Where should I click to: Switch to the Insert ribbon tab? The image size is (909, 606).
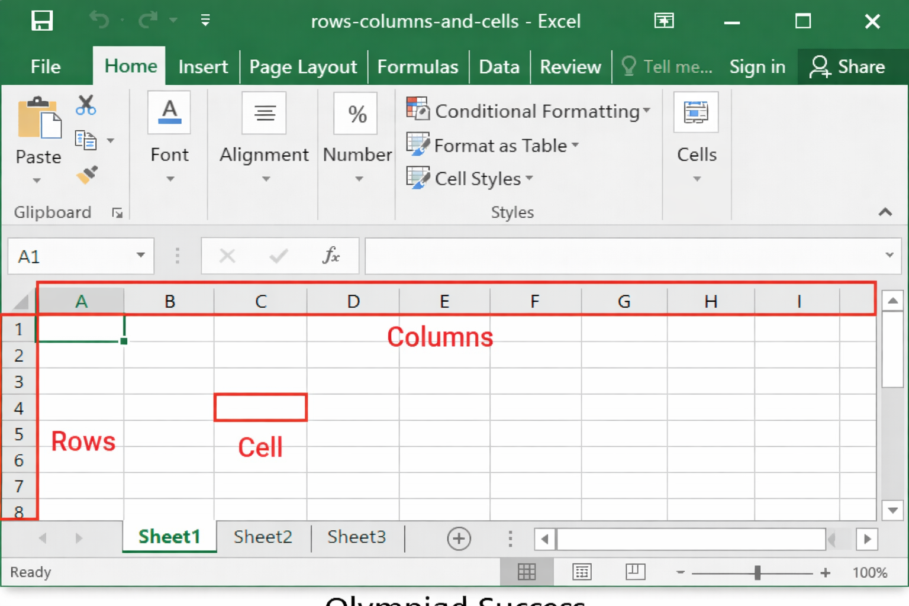203,66
